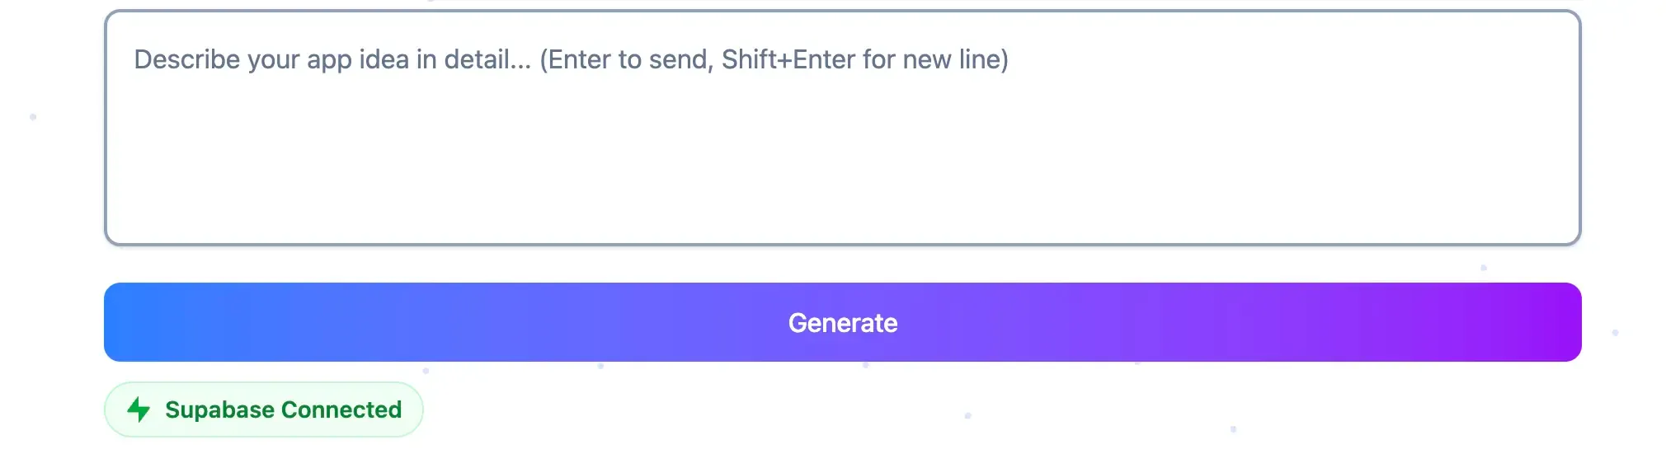
Task: Submit the idea using the Generate bar
Action: click(842, 322)
